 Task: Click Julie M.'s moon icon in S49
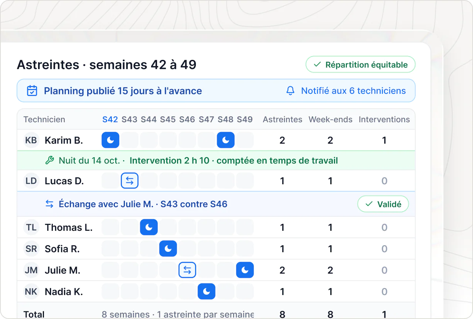tap(245, 270)
